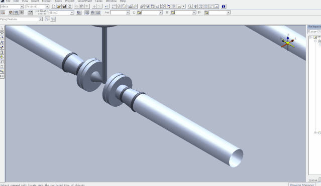Open the SmartPlant menu
The image size is (321, 186).
point(84,1)
